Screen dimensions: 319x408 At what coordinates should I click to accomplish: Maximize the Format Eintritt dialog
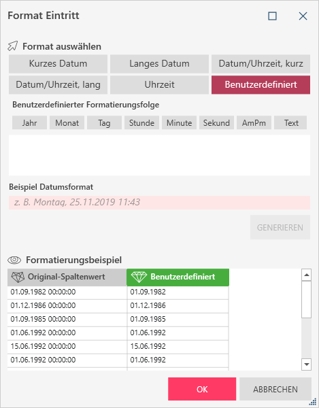(273, 16)
